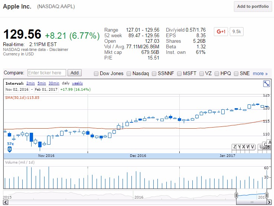Click the Volume (mil / 1d) label

tap(20, 162)
